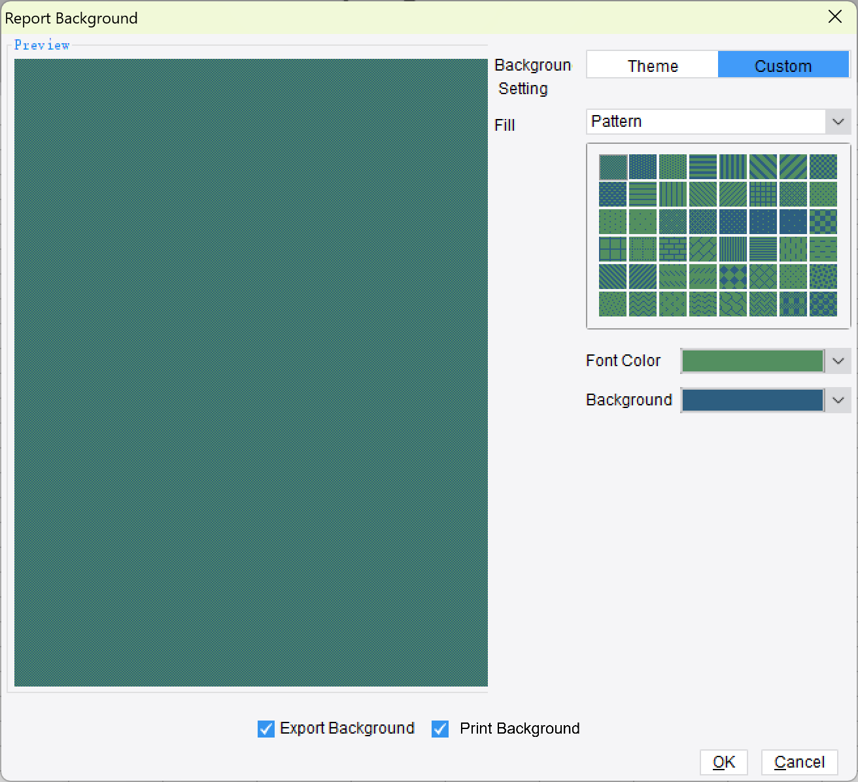Pick the large checkerboard pattern

tap(823, 222)
